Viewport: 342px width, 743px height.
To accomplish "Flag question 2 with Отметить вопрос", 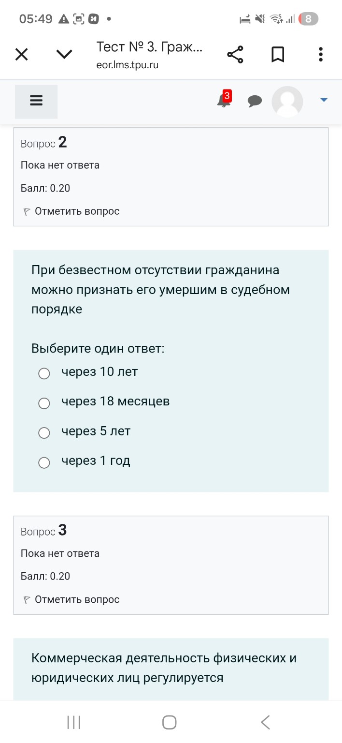I will tap(71, 211).
